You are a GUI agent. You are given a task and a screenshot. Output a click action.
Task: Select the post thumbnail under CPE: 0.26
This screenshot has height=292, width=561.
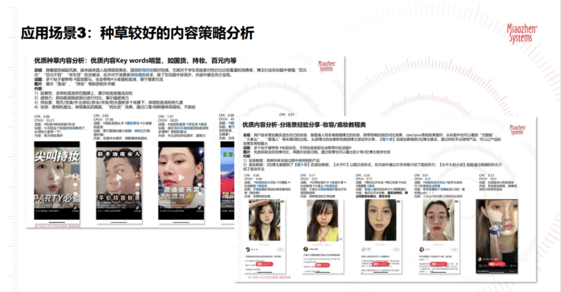(x=380, y=237)
